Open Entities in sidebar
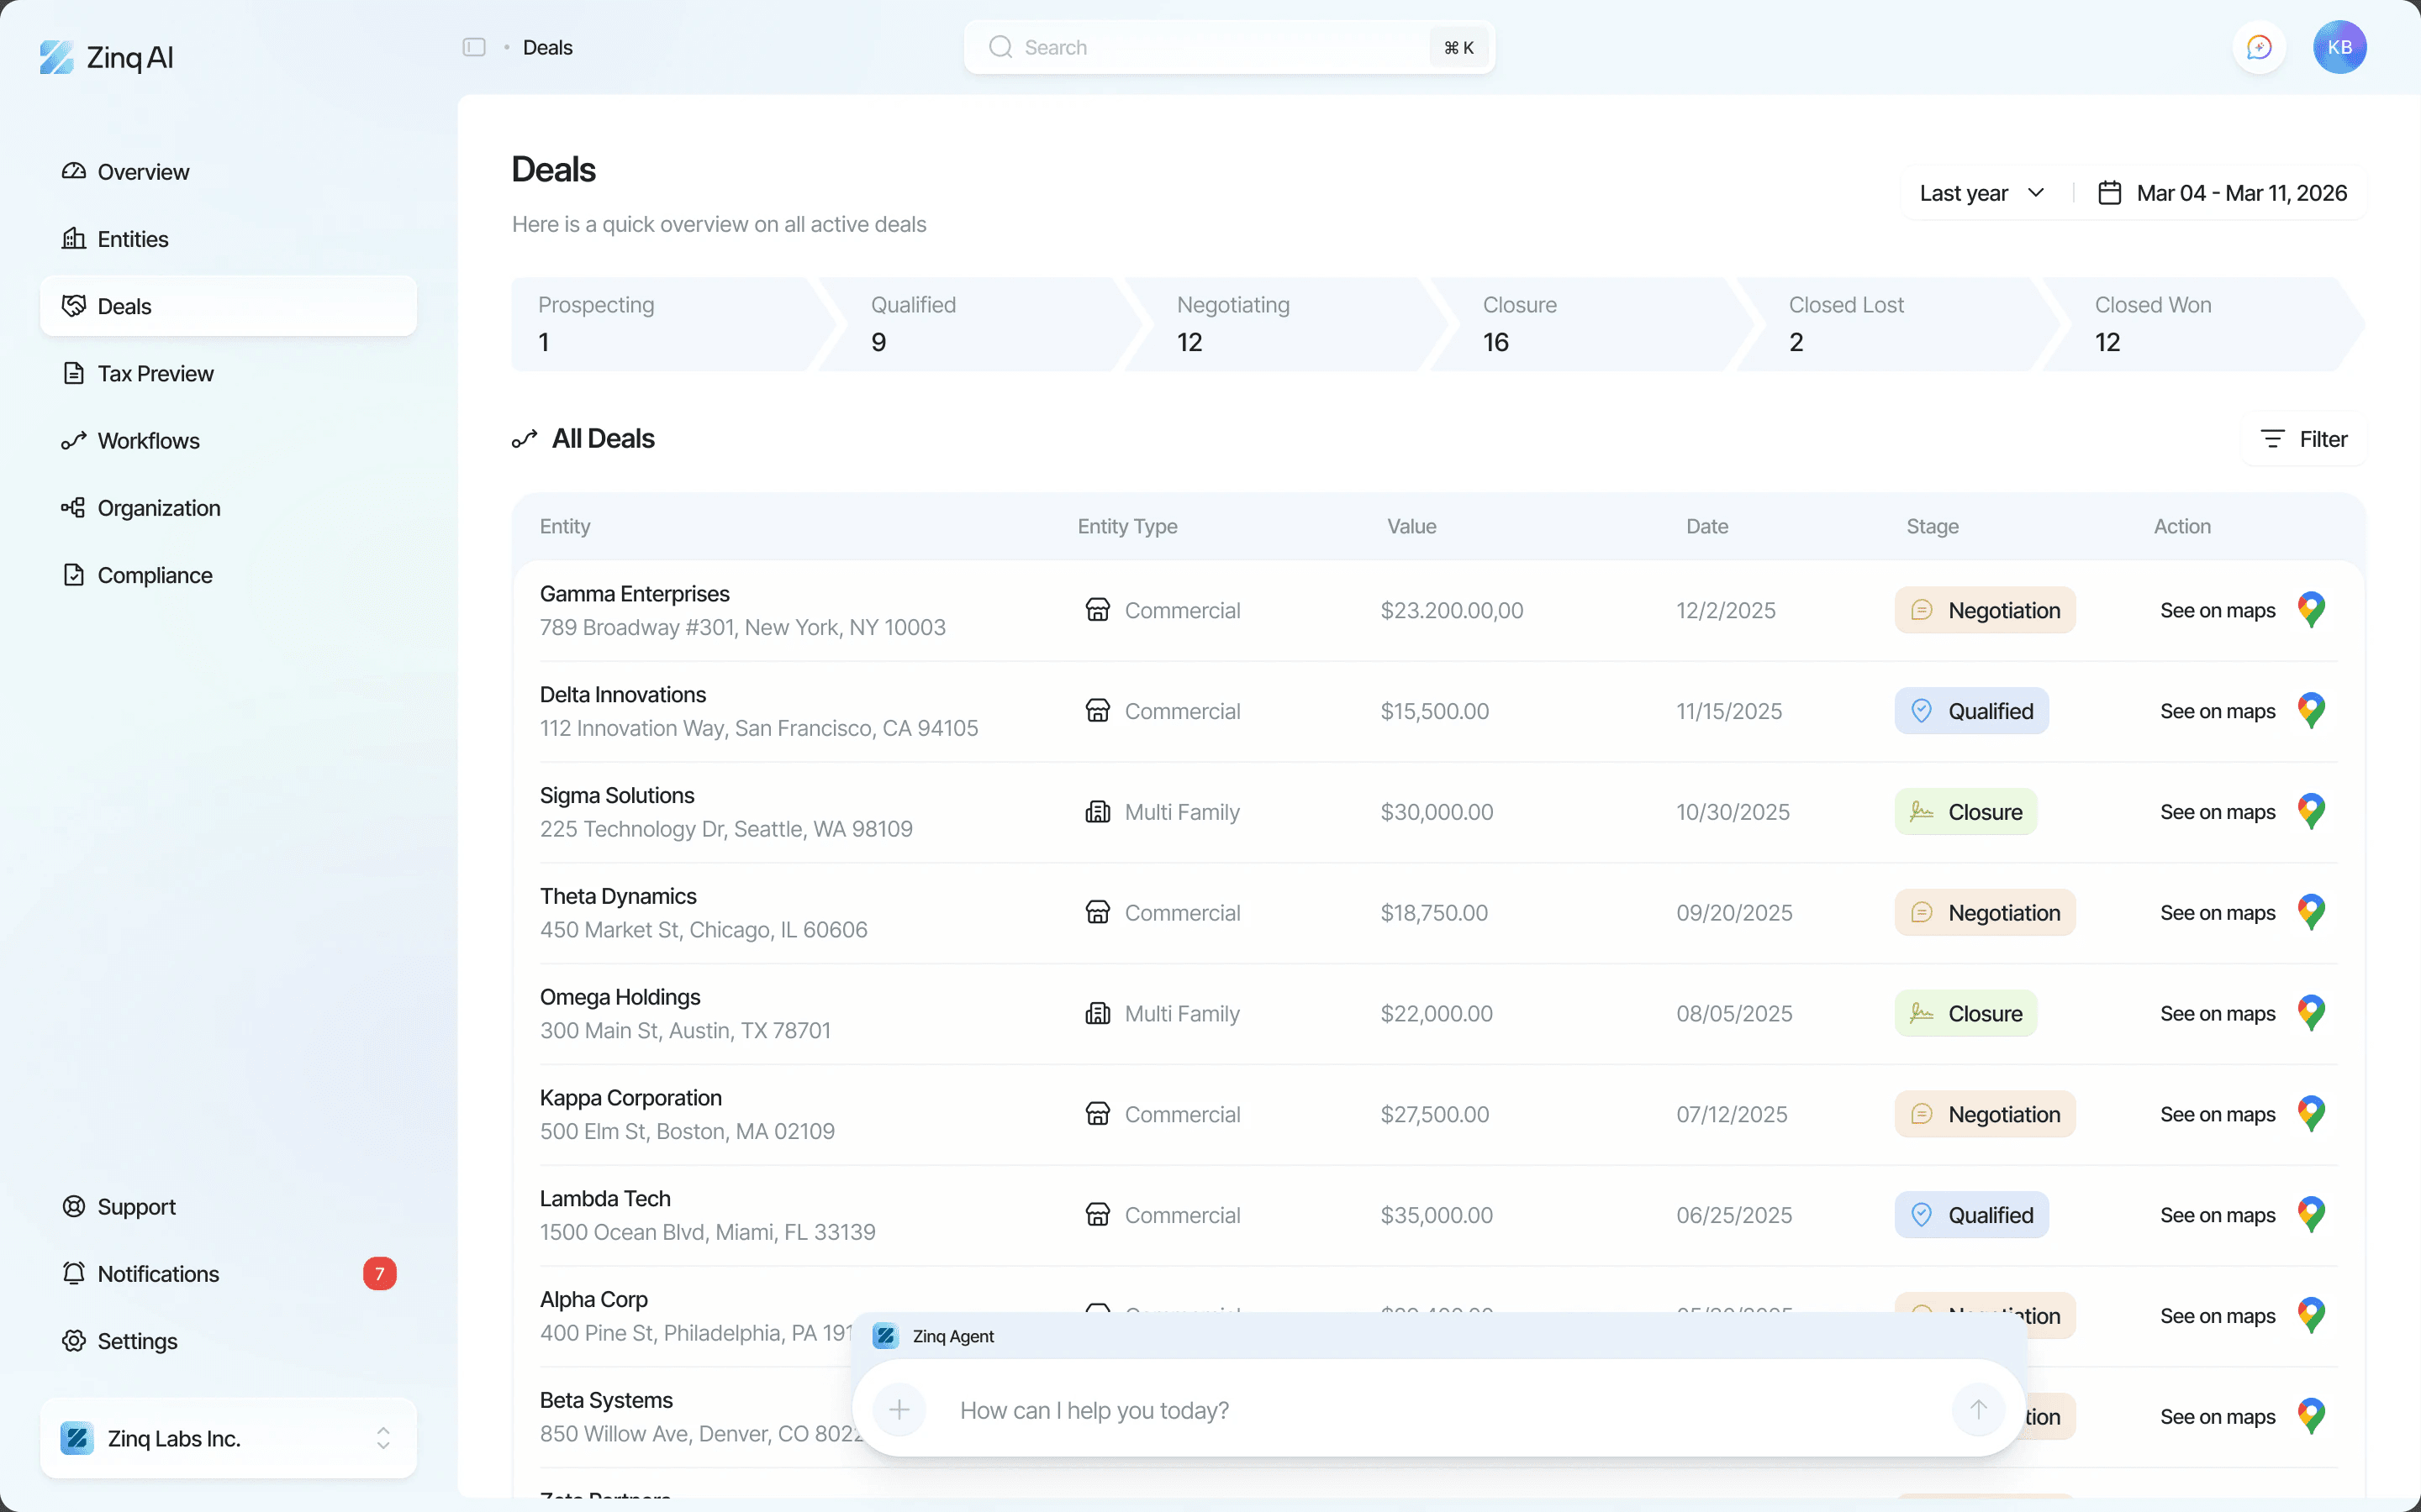This screenshot has width=2421, height=1512. (x=228, y=239)
